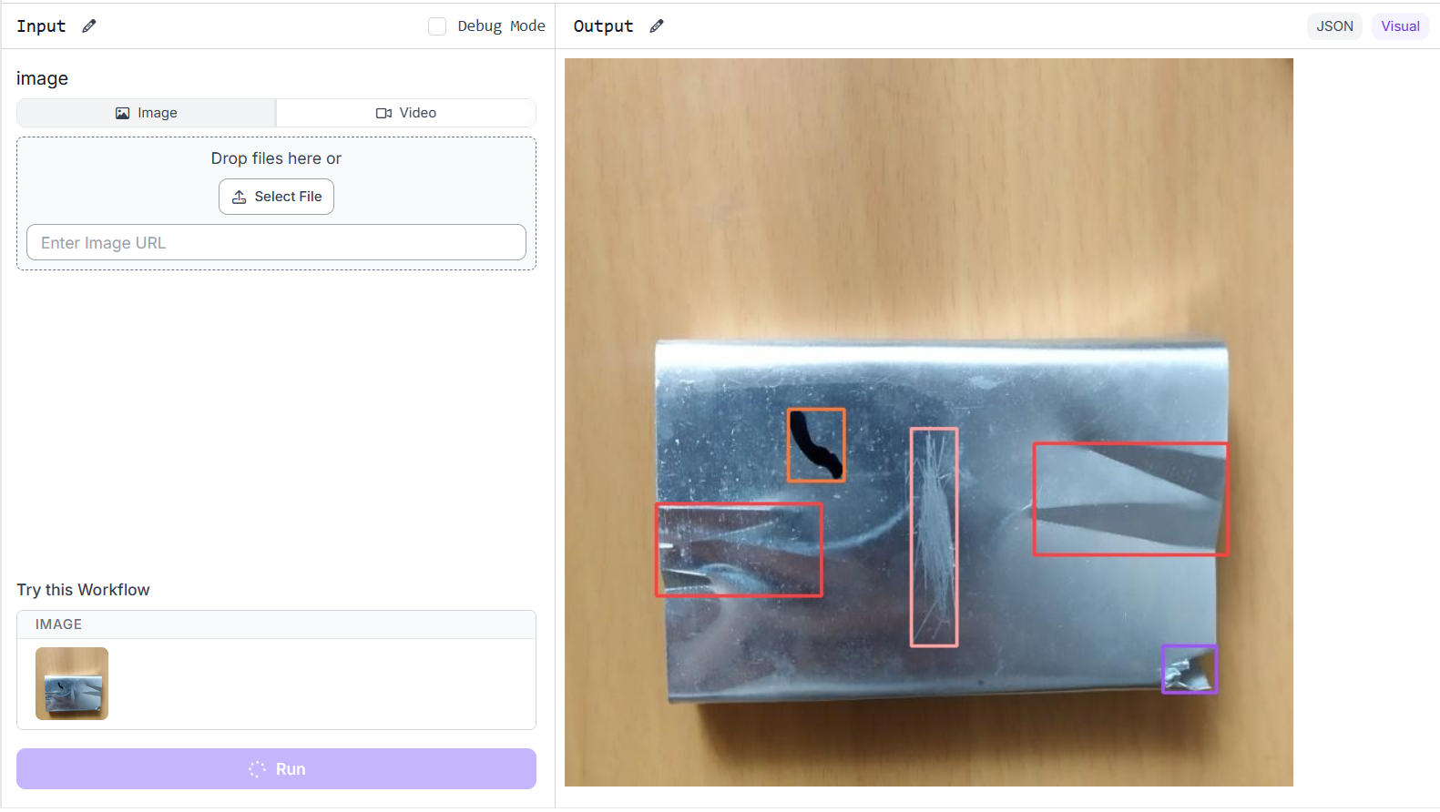Click the loading spinner icon on Run

258,769
